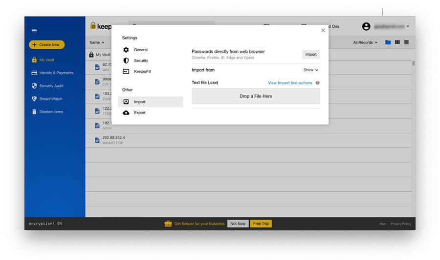Open Security Audit section
Image resolution: width=440 pixels, height=260 pixels.
click(x=51, y=86)
